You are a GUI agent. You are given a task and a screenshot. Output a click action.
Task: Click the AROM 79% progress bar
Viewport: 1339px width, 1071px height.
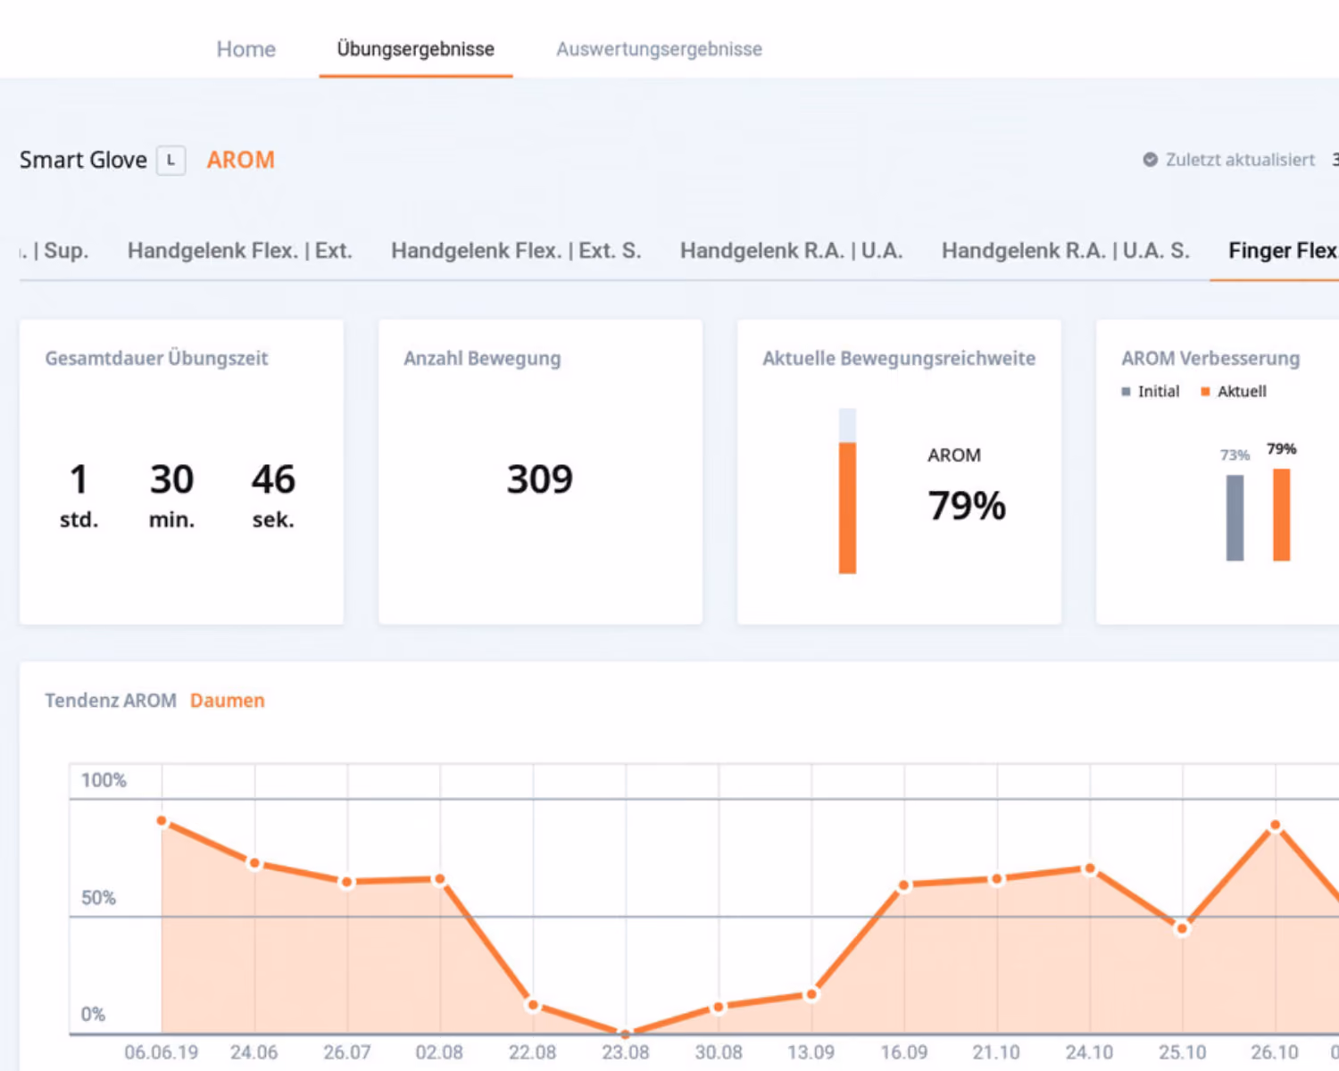(847, 491)
